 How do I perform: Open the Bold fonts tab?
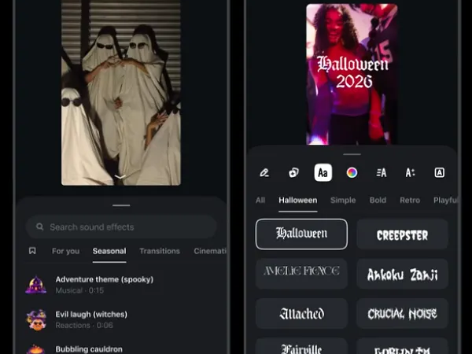[x=378, y=200]
